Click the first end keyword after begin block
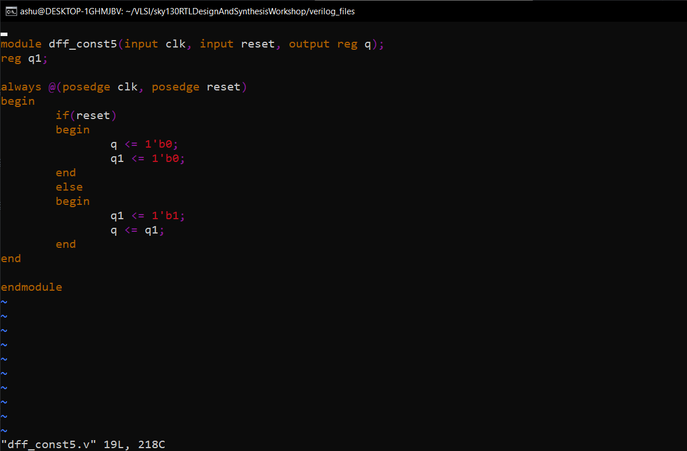Image resolution: width=687 pixels, height=451 pixels. [x=65, y=172]
